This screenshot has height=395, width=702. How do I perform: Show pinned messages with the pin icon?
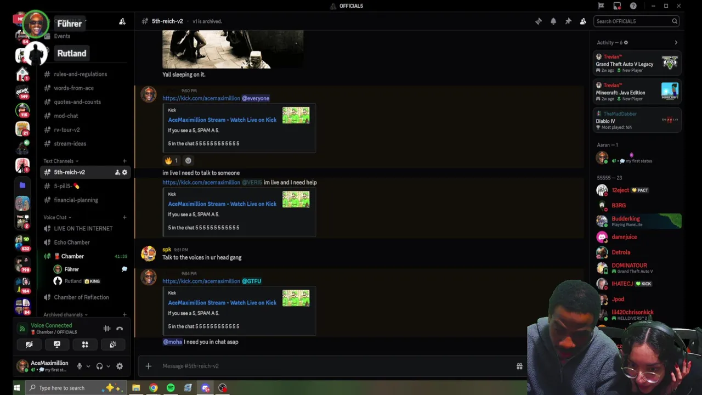[x=568, y=21]
